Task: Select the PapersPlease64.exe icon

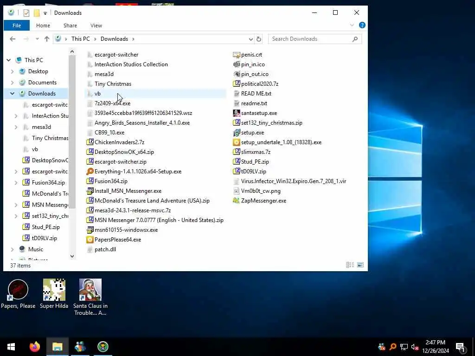Action: click(x=90, y=240)
